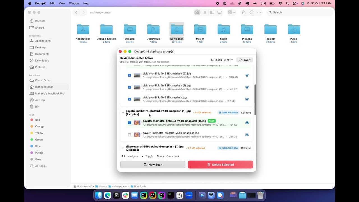Open the Edit menu
The height and width of the screenshot is (202, 359).
coord(52,3)
